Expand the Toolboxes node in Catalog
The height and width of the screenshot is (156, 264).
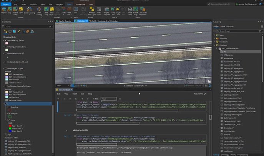point(215,38)
